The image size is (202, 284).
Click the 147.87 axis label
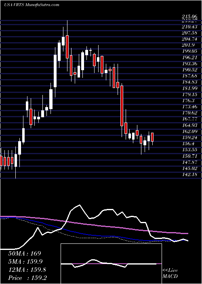189,162
